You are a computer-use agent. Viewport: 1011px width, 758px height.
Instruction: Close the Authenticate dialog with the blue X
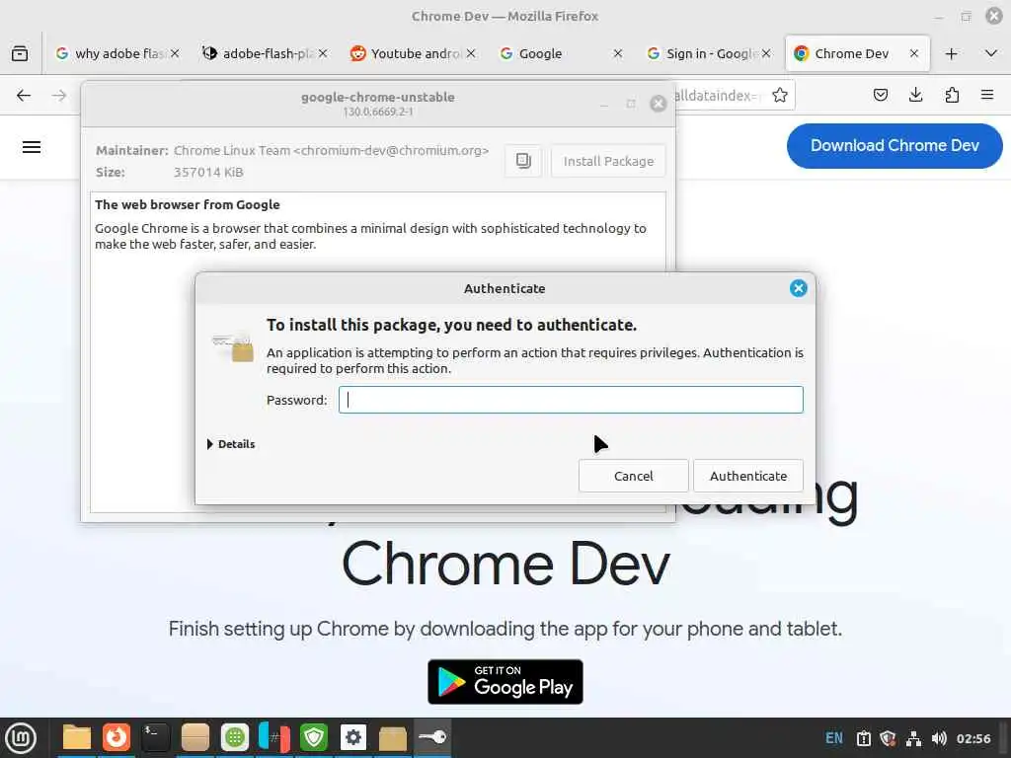[x=798, y=288]
